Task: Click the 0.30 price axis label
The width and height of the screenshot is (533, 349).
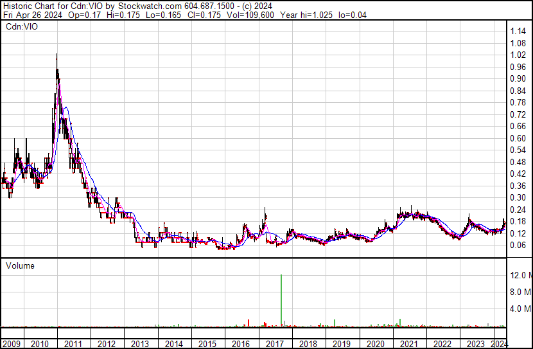Action: pos(518,197)
